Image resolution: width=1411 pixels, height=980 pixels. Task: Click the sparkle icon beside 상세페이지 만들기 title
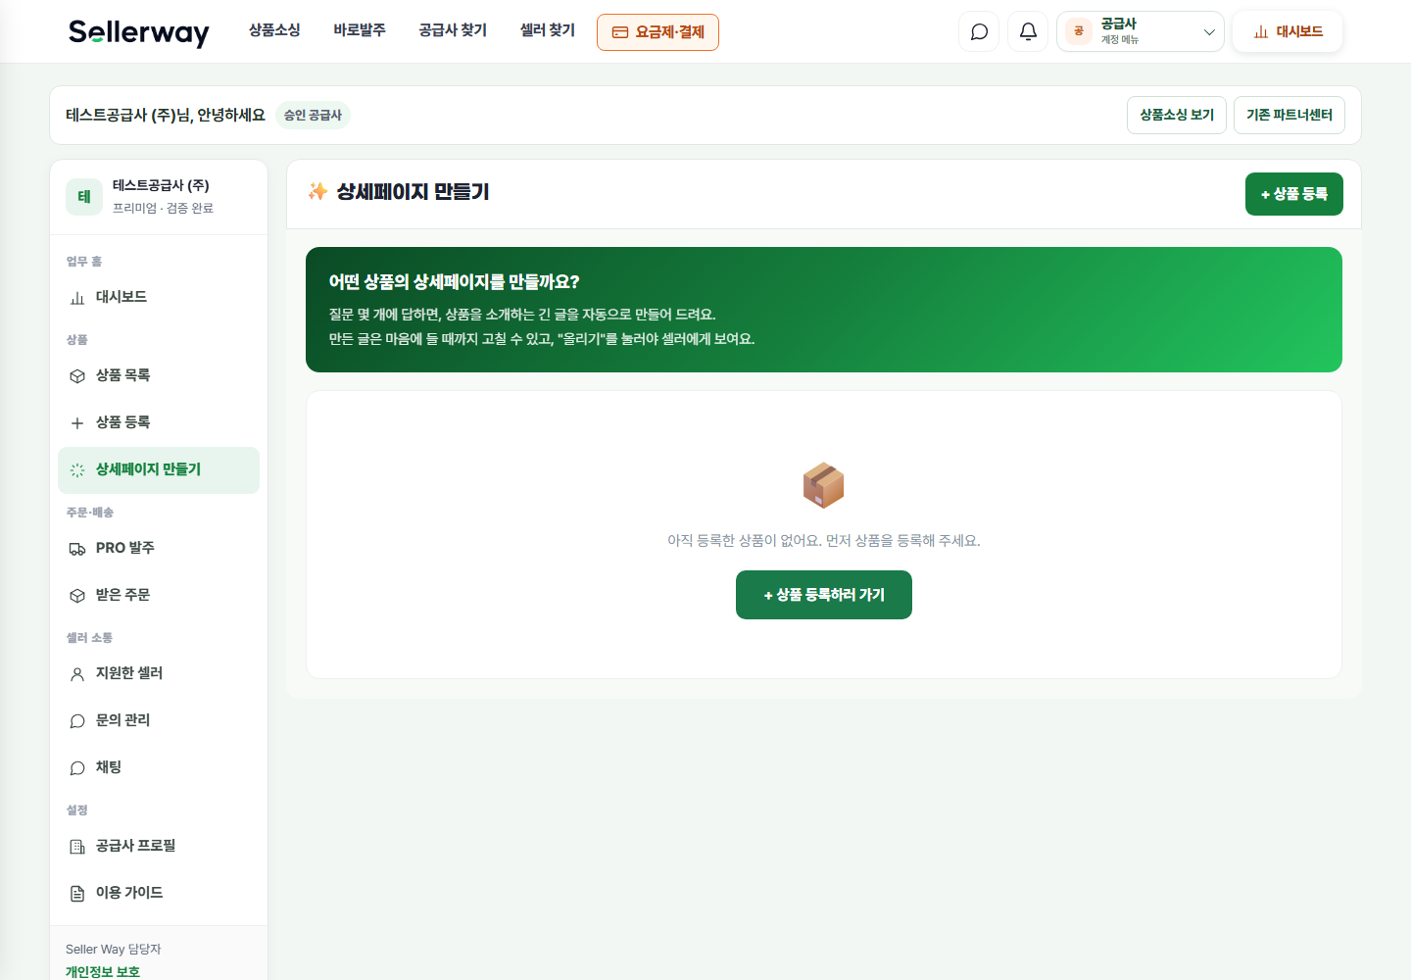pos(317,191)
